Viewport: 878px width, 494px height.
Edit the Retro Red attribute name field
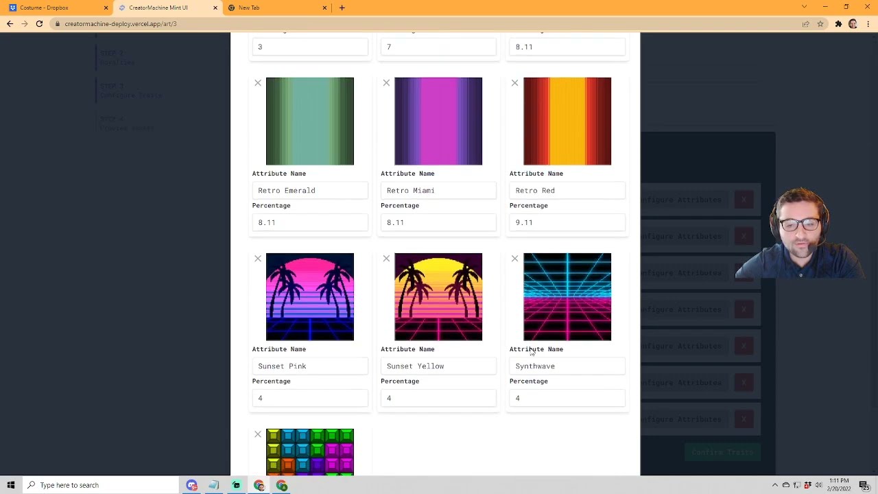pyautogui.click(x=567, y=191)
